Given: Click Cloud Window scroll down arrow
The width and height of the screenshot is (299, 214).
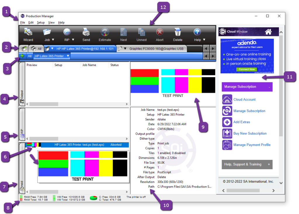Looking at the screenshot, I should coord(281,183).
